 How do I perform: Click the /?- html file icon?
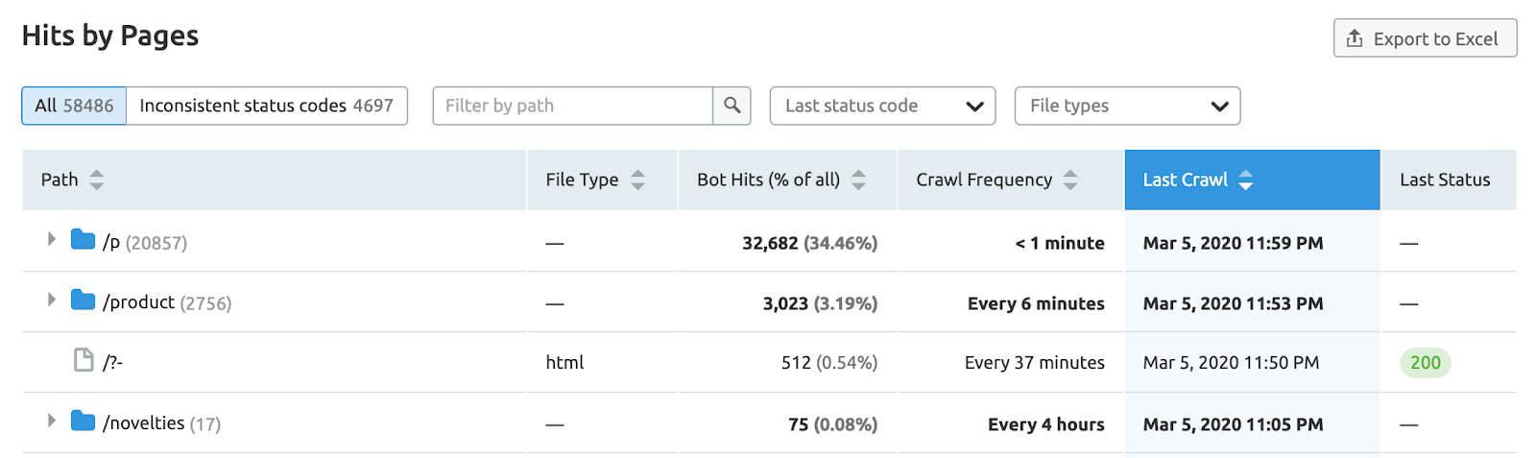click(84, 361)
